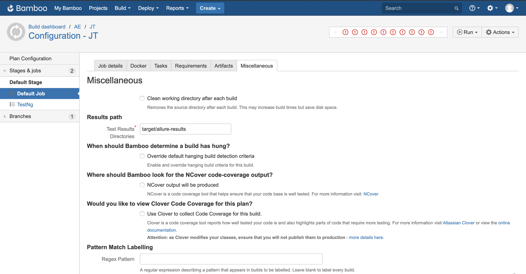Open the user profile avatar menu
526x274 pixels.
pos(512,8)
